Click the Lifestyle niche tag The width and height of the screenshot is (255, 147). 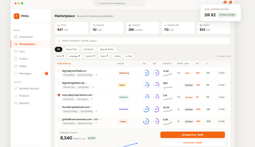124,97
